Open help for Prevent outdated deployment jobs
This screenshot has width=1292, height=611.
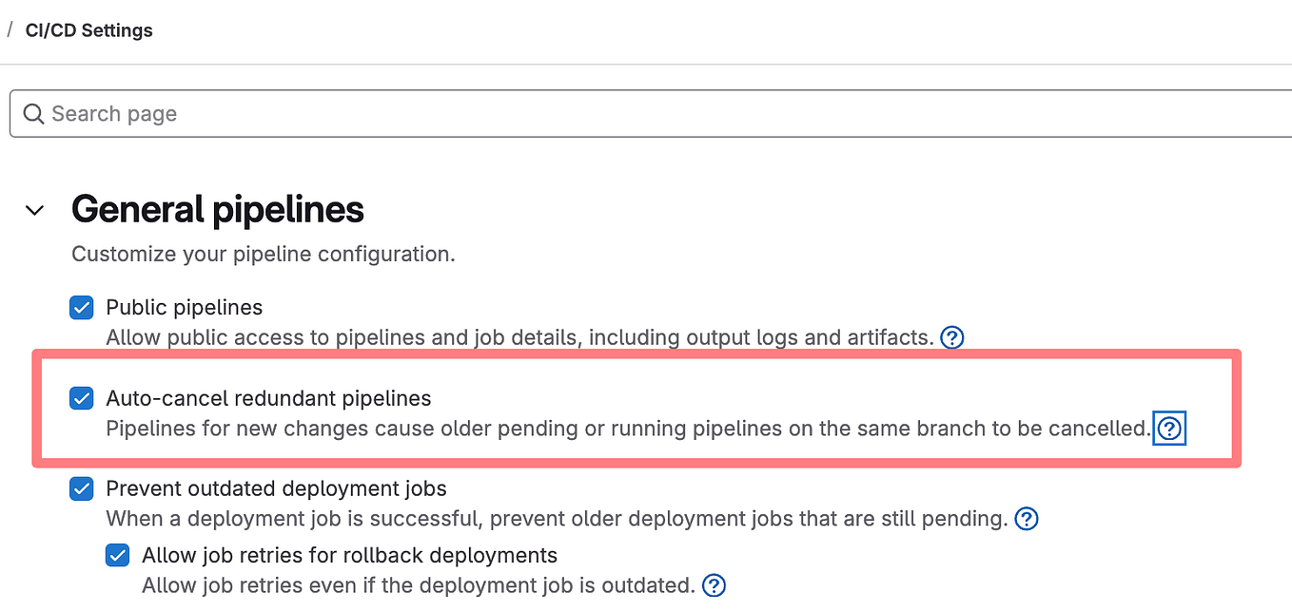tap(1026, 519)
